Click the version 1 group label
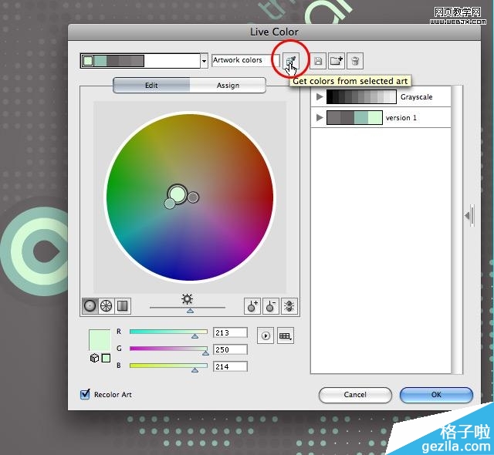This screenshot has width=494, height=455. (x=401, y=118)
